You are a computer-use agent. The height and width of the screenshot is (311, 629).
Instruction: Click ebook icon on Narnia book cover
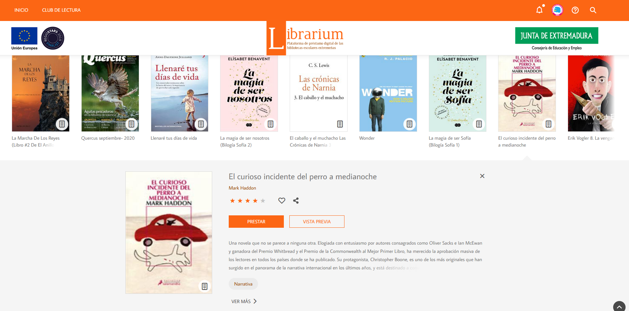pyautogui.click(x=340, y=124)
